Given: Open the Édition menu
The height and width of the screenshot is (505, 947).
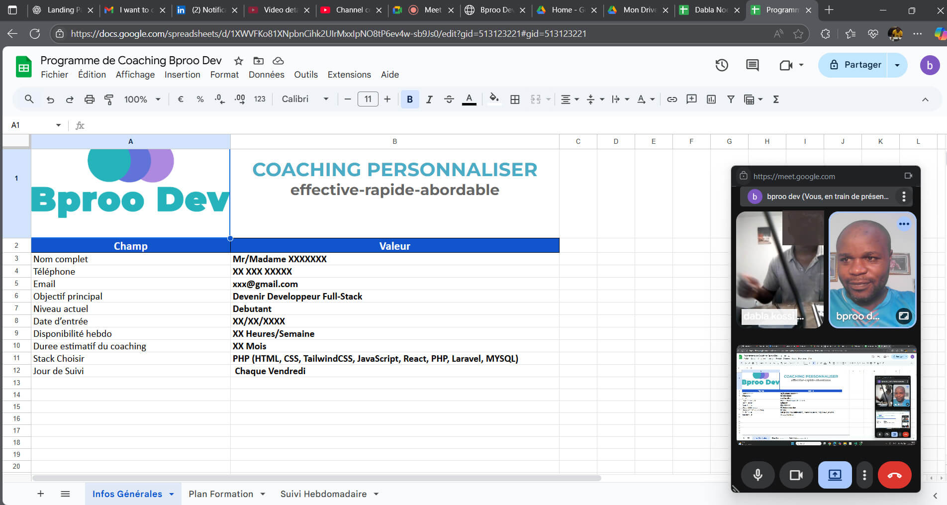Looking at the screenshot, I should pos(92,75).
